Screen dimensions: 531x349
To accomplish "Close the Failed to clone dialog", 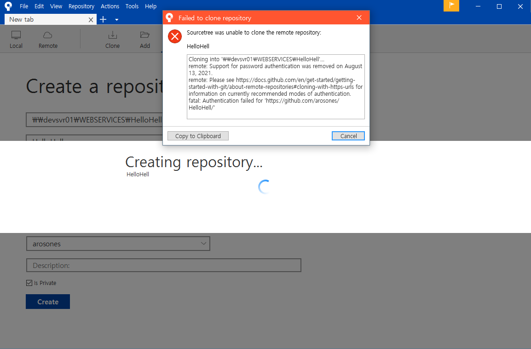I will click(x=359, y=17).
